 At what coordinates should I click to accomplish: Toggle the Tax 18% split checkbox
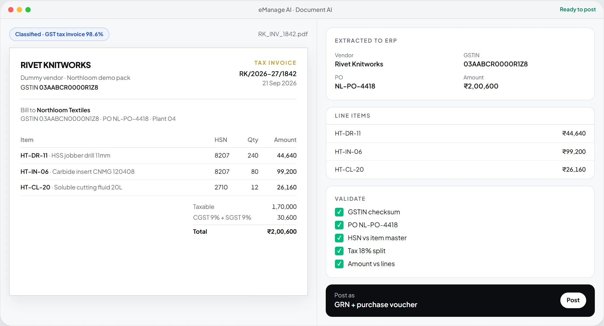pos(339,251)
